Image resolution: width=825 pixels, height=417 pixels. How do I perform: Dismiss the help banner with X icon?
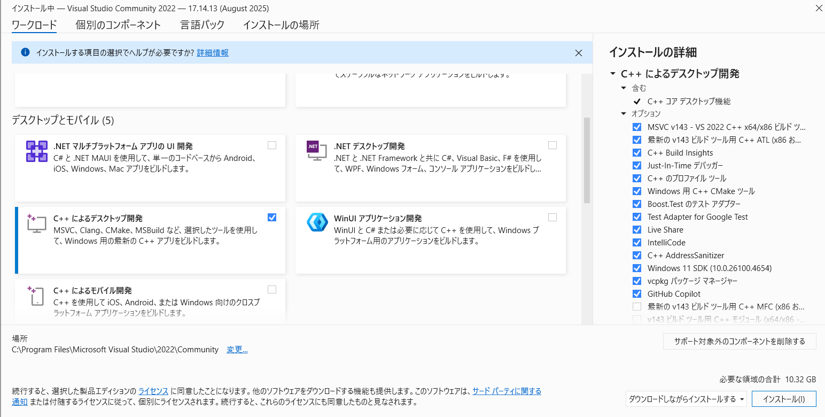(x=578, y=53)
